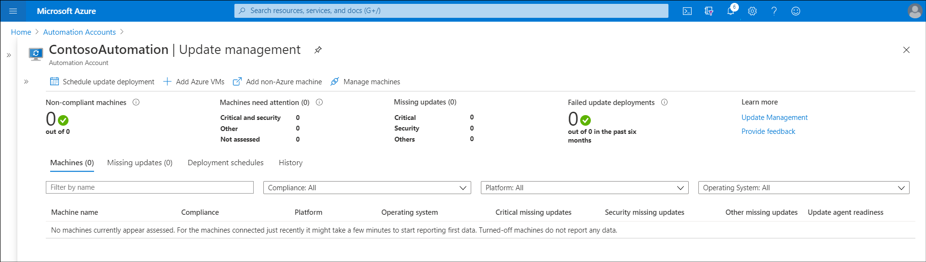
Task: Switch to History tab
Action: (x=291, y=163)
